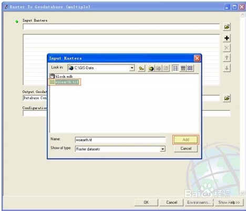This screenshot has width=246, height=211.
Task: Click the X remove-row button
Action: pyautogui.click(x=227, y=48)
